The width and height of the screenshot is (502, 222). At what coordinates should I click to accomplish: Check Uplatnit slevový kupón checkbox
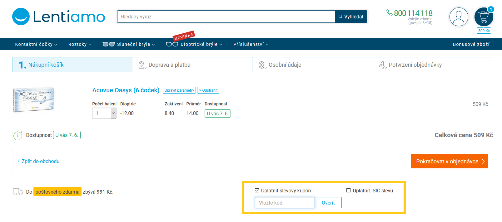coord(257,191)
